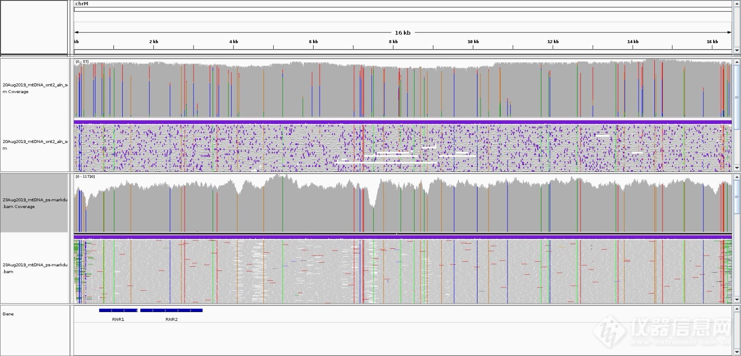Click scroll-down arrow of 20Aug2019 track panel
This screenshot has height=356, width=741.
tap(737, 168)
